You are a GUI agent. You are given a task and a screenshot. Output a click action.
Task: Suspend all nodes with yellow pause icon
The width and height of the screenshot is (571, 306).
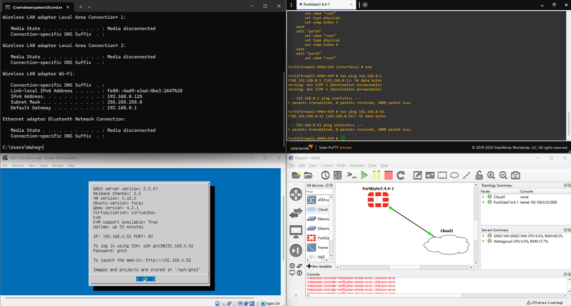click(376, 175)
